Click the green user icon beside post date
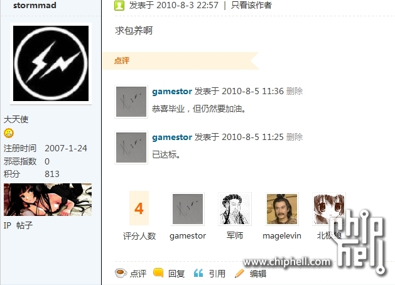The height and width of the screenshot is (285, 395). [119, 5]
